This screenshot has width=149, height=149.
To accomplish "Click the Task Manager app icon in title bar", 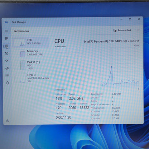I will pyautogui.click(x=6, y=22).
